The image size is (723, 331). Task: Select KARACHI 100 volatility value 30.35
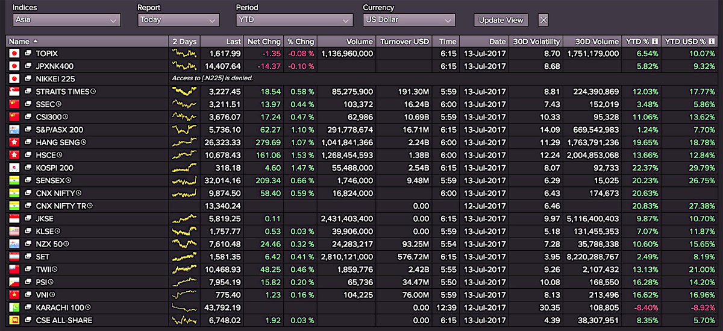coord(550,307)
